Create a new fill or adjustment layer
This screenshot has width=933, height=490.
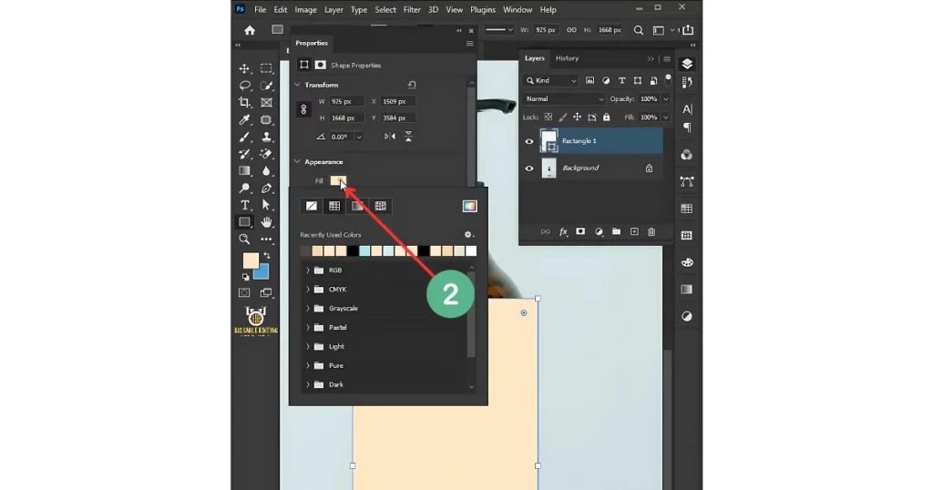(599, 232)
